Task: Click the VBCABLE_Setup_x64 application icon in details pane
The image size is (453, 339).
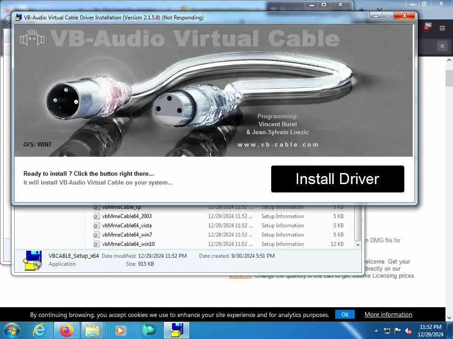Action: point(32,260)
